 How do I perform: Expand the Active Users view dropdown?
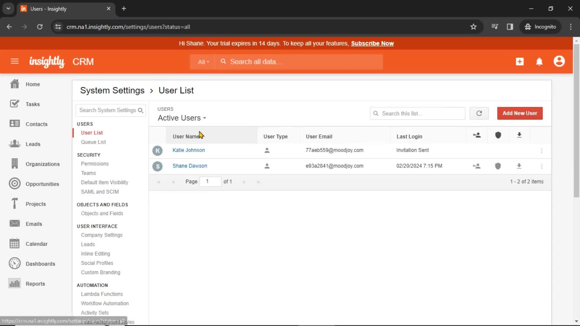tap(182, 118)
